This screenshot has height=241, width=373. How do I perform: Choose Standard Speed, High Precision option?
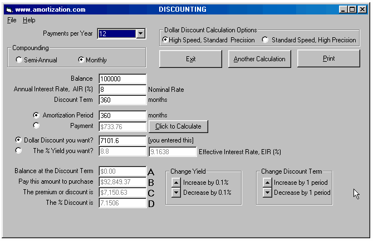265,40
